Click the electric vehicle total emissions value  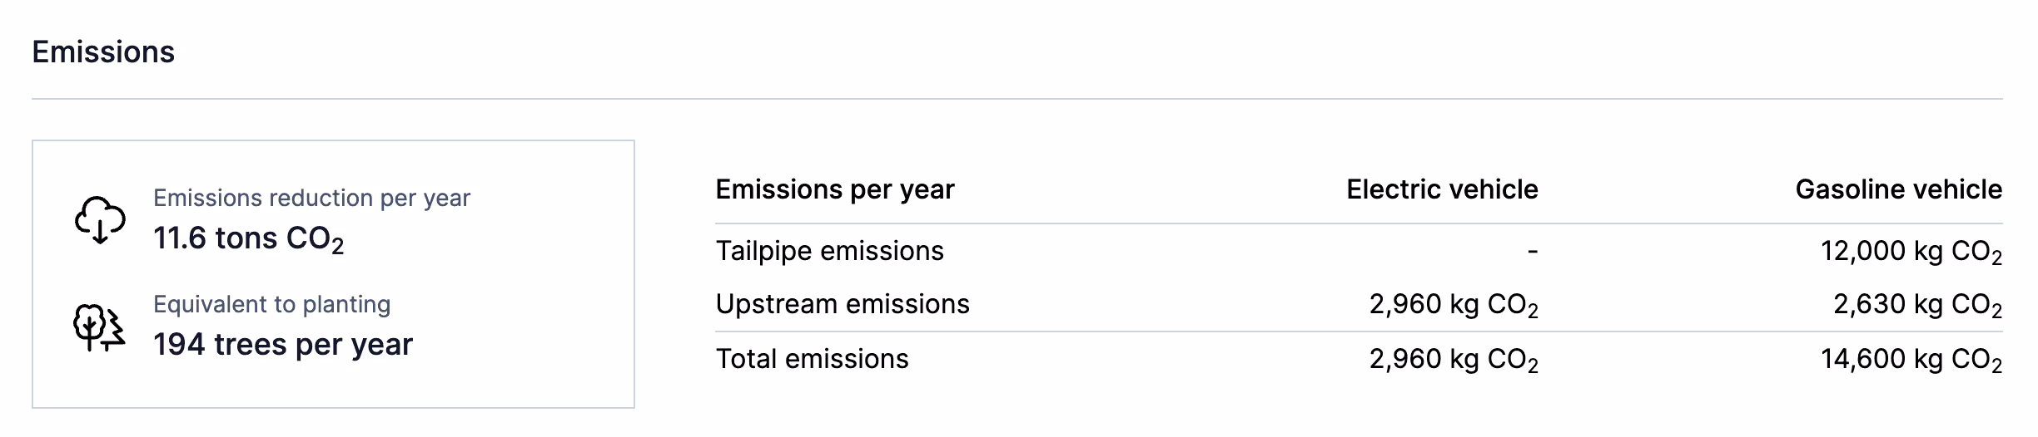tap(1454, 360)
